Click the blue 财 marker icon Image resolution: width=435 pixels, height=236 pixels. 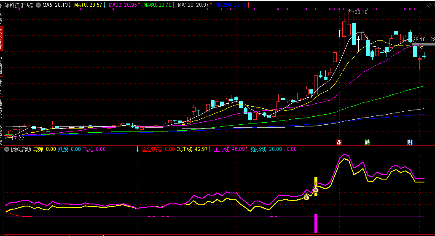[x=409, y=142]
